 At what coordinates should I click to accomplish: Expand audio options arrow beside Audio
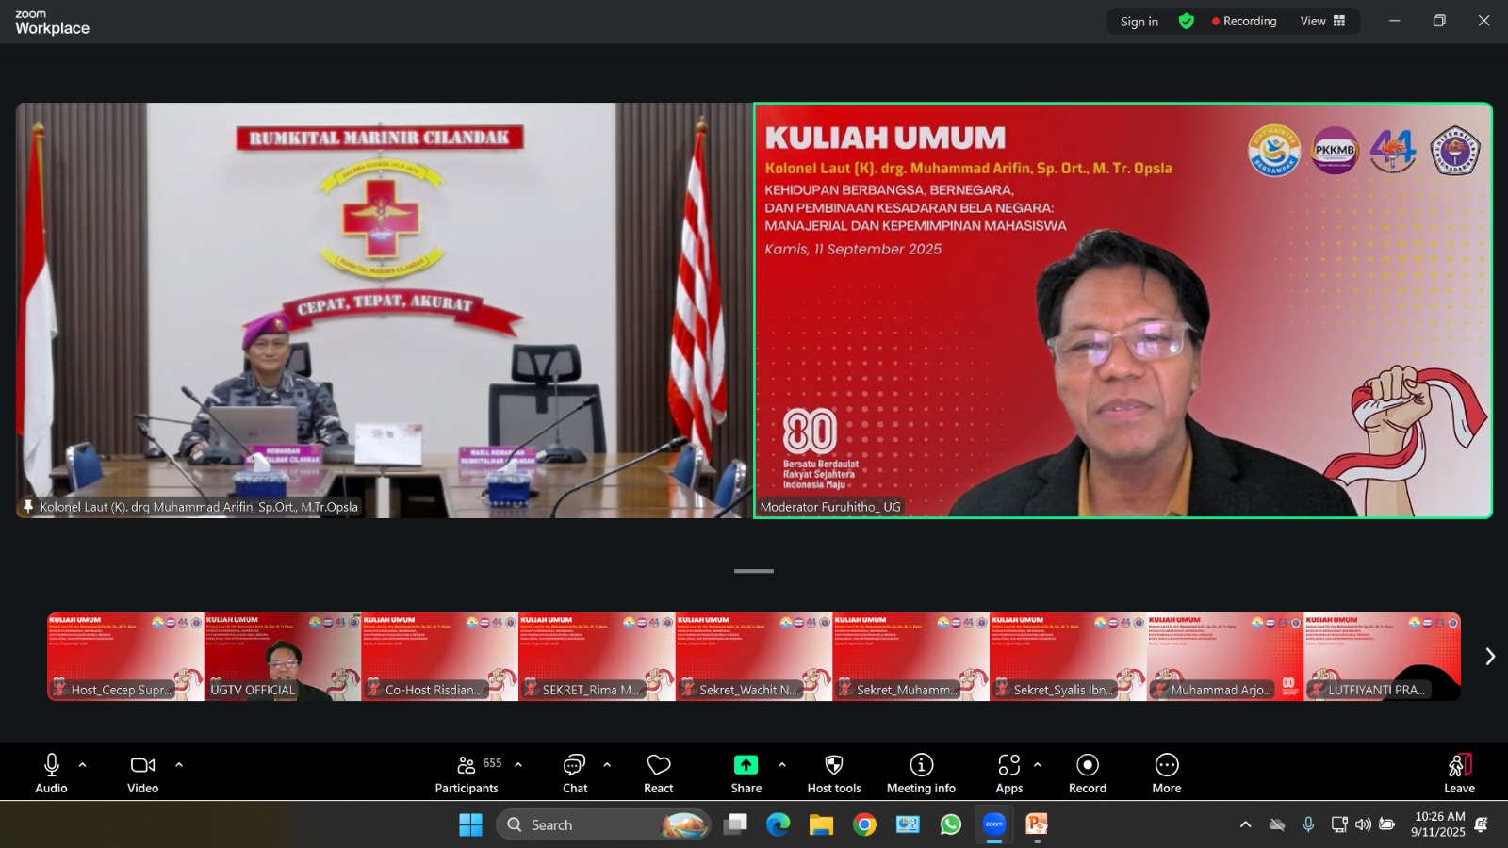(x=83, y=765)
